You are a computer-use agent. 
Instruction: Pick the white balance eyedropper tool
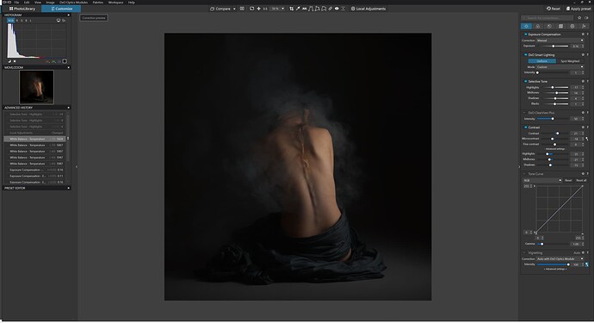click(297, 9)
